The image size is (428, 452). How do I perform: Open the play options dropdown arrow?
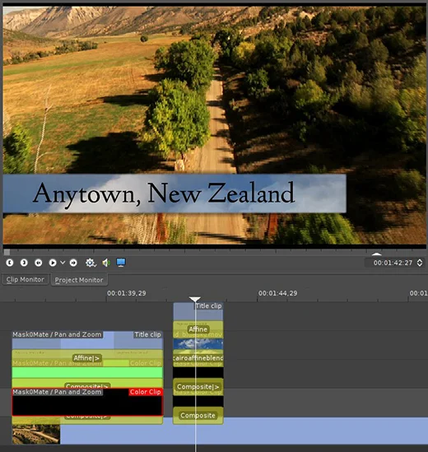click(x=63, y=263)
